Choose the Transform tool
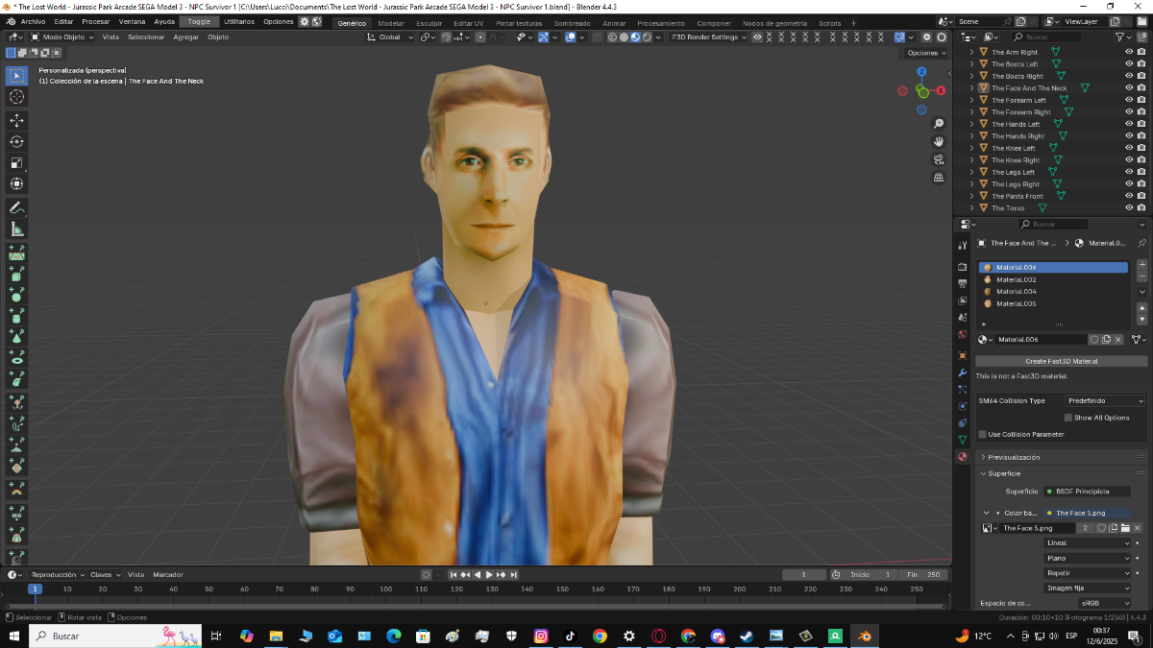Screen dimensions: 1153x648 pyautogui.click(x=17, y=183)
